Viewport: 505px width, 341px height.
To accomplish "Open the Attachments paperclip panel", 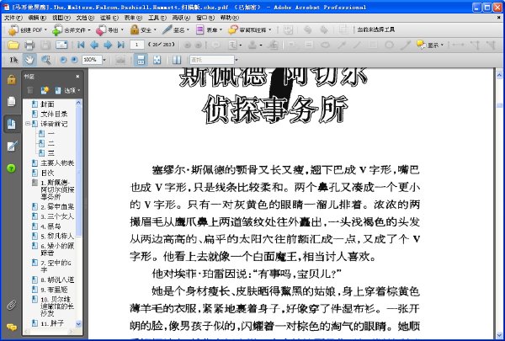I will [x=11, y=305].
